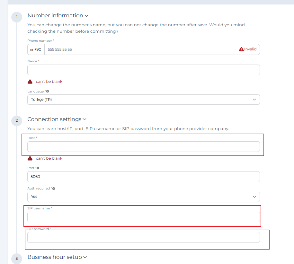This screenshot has width=294, height=264.
Task: Click the step 1 circle indicator
Action: (x=16, y=17)
